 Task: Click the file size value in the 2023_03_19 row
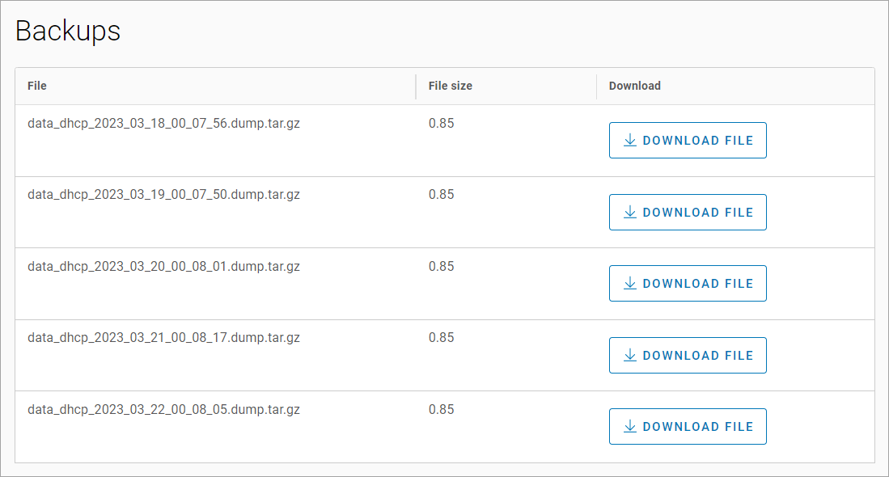click(441, 195)
